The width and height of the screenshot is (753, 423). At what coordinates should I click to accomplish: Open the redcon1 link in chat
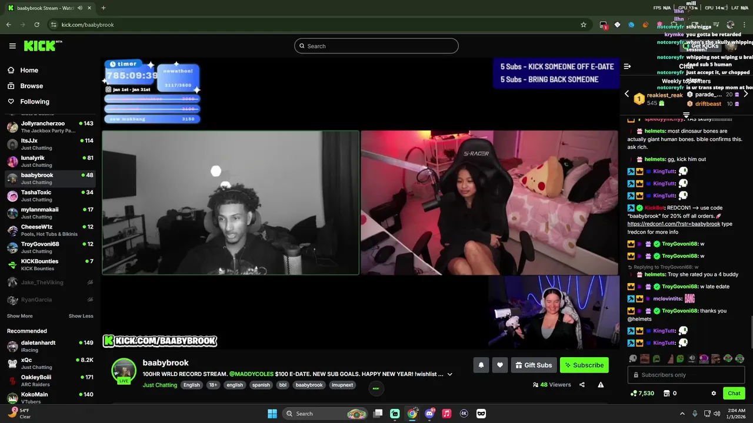(x=674, y=224)
